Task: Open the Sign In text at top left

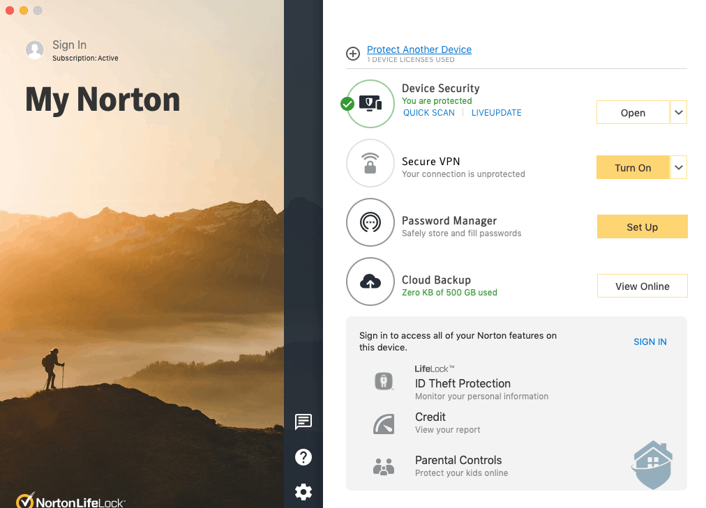Action: (69, 45)
